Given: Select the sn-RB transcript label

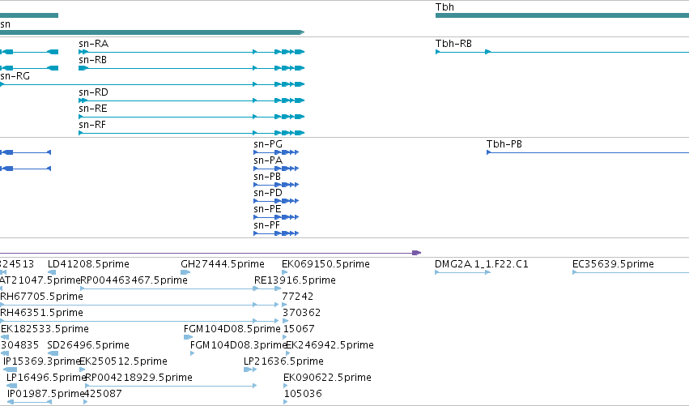Looking at the screenshot, I should pos(93,60).
